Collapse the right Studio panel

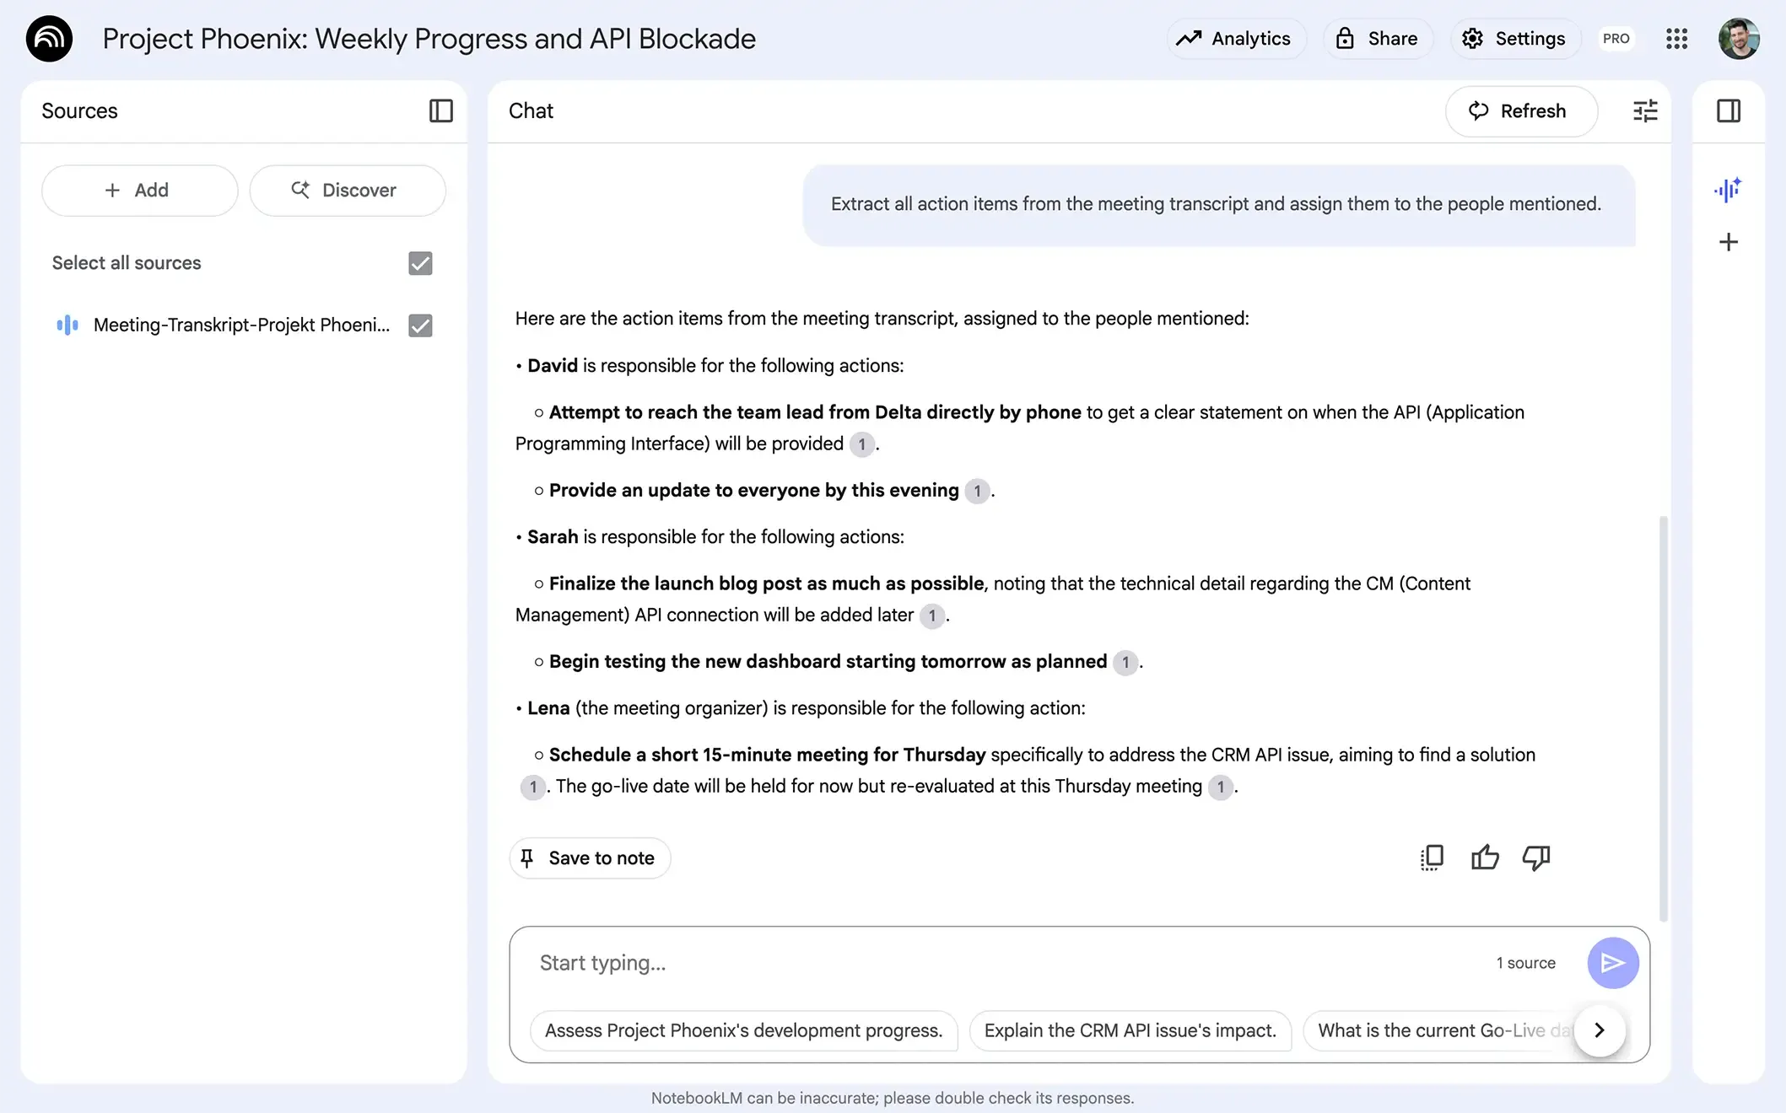pos(1727,110)
